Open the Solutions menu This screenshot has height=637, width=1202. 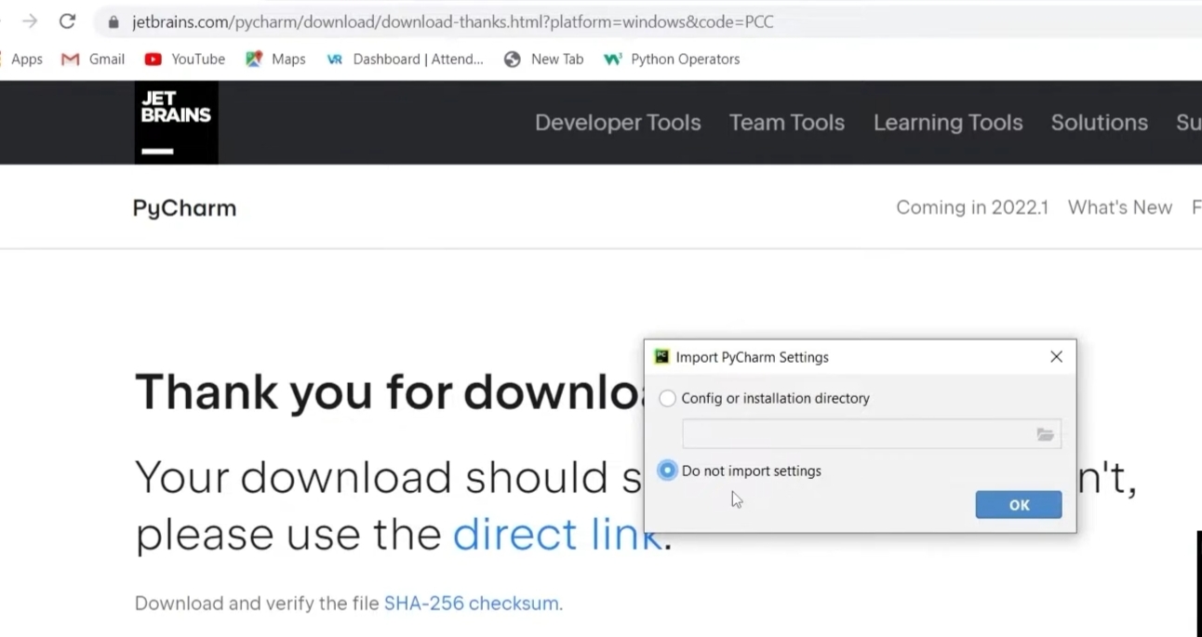1100,123
